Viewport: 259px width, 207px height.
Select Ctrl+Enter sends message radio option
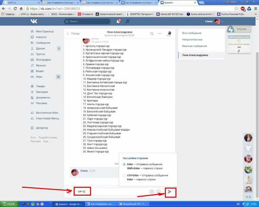tap(124, 176)
